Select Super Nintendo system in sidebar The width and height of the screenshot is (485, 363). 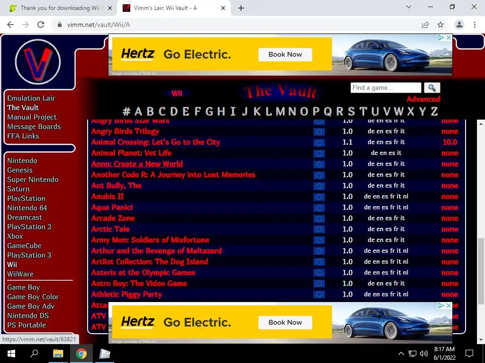tap(33, 180)
